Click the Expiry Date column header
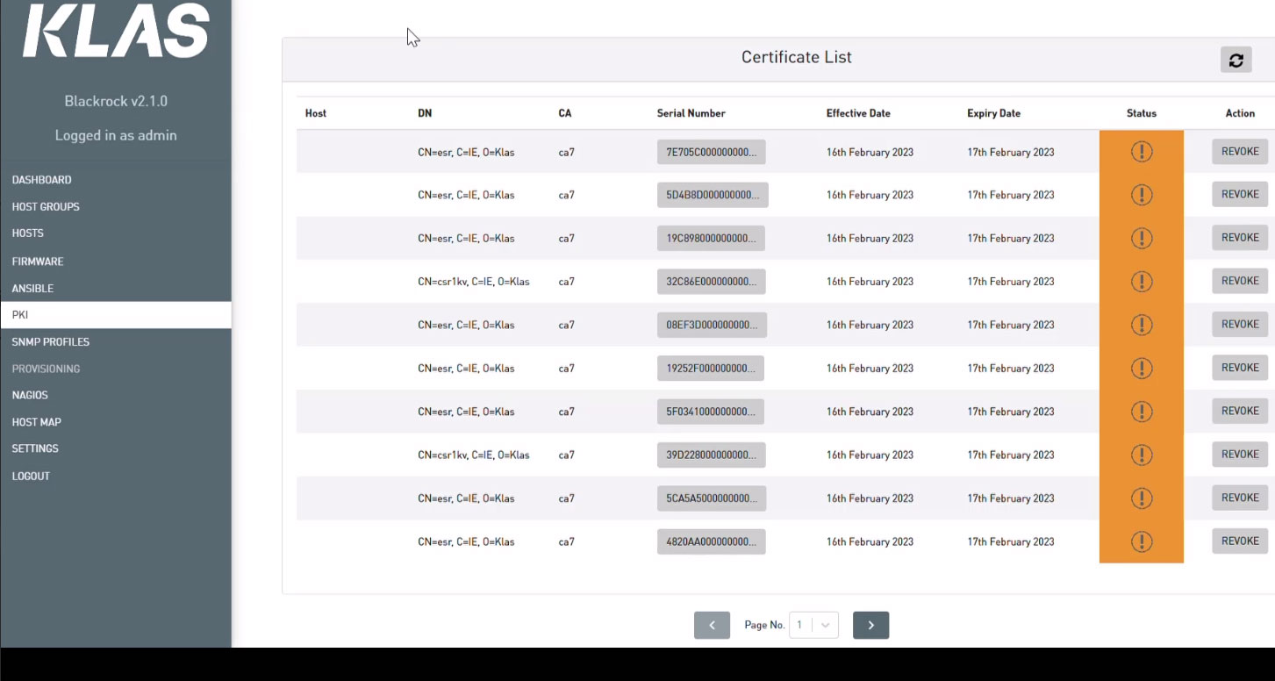Viewport: 1275px width, 681px height. [x=993, y=113]
